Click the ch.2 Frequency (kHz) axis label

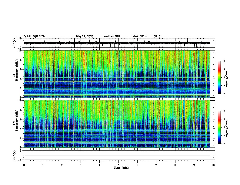point(16,120)
